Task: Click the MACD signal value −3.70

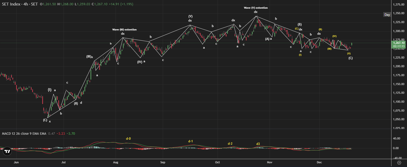Action: (x=71, y=134)
